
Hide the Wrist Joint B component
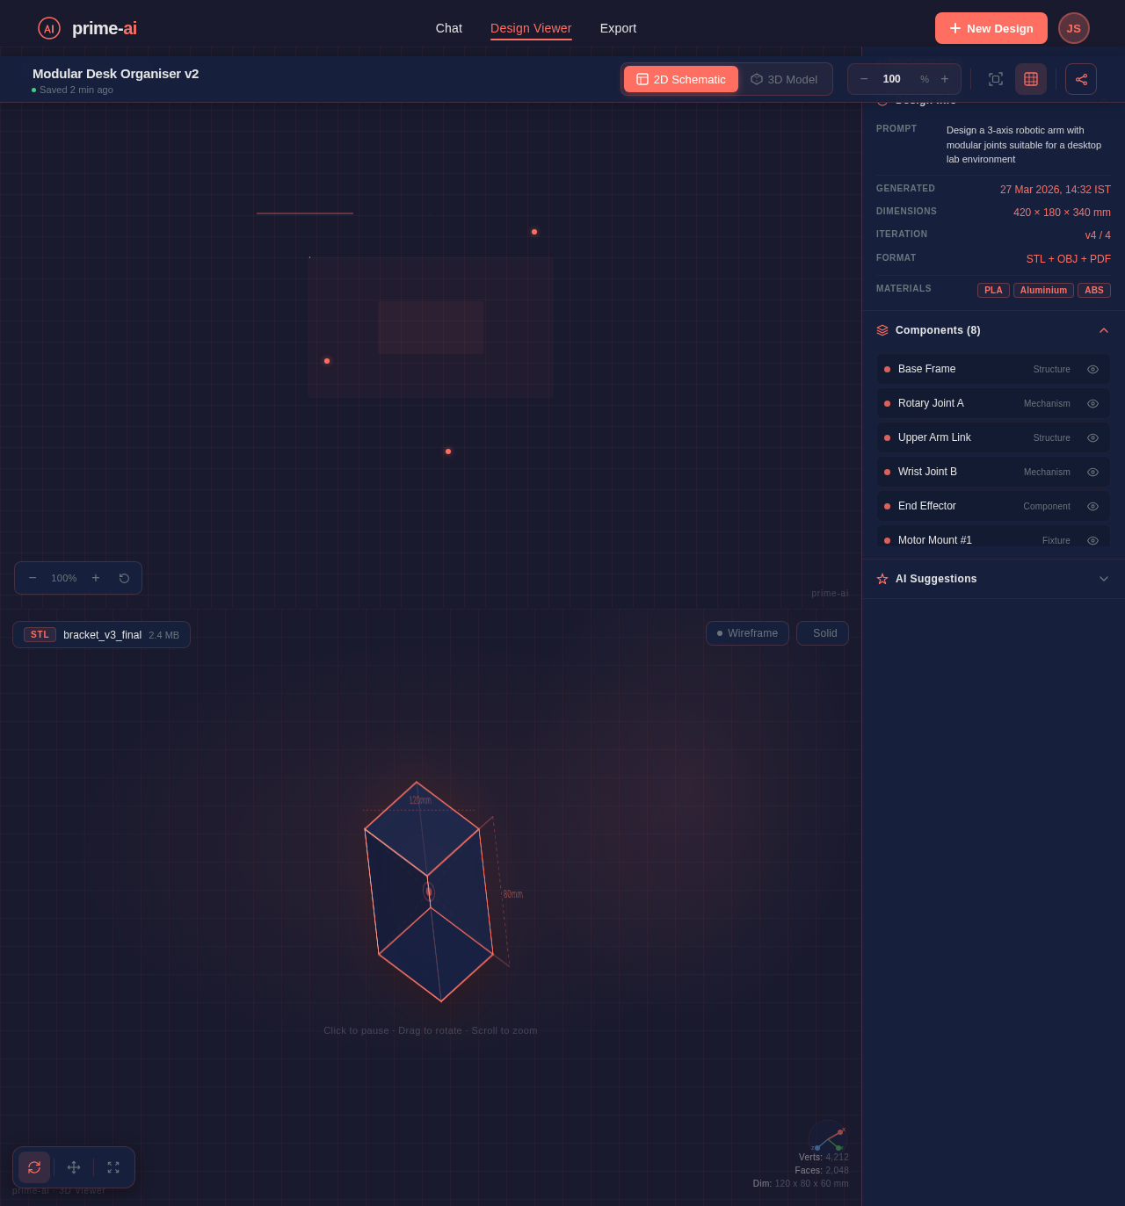(1092, 472)
